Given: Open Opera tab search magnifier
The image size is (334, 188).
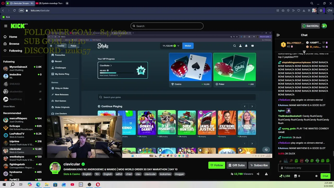Looking at the screenshot, I should 312,3.
